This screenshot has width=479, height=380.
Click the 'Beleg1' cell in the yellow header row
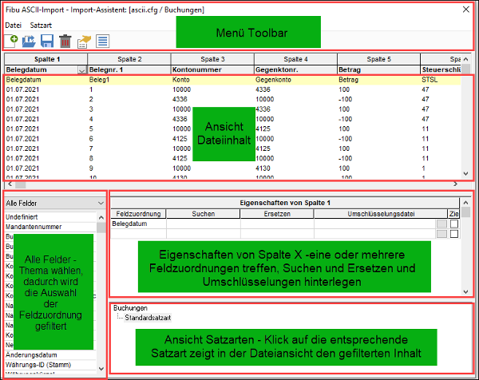pos(99,80)
